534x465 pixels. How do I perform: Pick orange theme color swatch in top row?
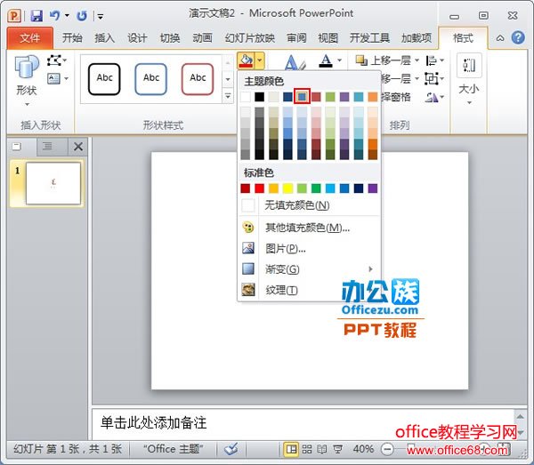[373, 97]
